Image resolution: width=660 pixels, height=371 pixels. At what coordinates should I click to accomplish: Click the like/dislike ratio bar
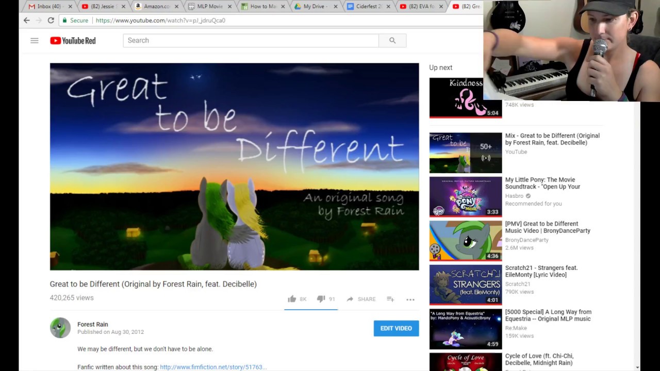311,310
